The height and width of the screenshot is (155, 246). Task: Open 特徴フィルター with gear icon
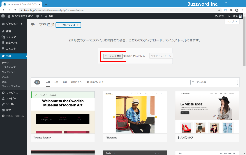pyautogui.click(x=96, y=82)
